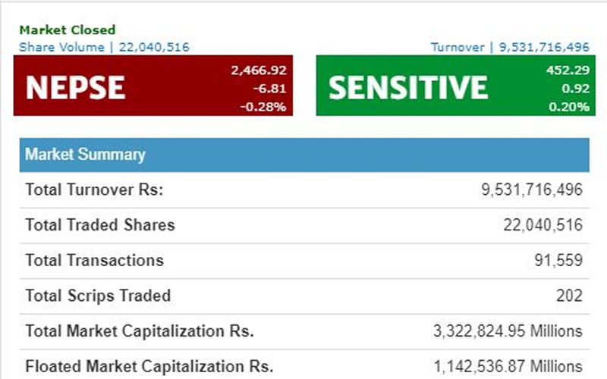Screen dimensions: 607x379
Task: Select the Total Scrips Traded label
Action: tap(98, 296)
